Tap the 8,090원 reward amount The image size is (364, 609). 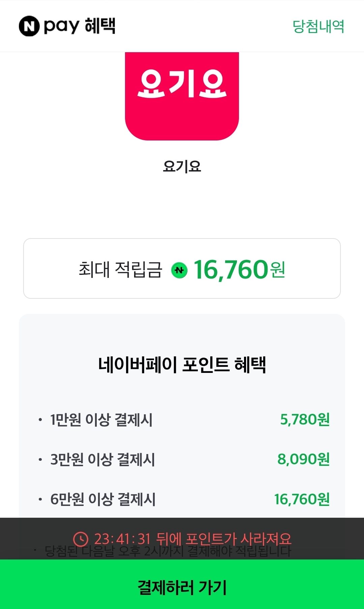pyautogui.click(x=303, y=459)
